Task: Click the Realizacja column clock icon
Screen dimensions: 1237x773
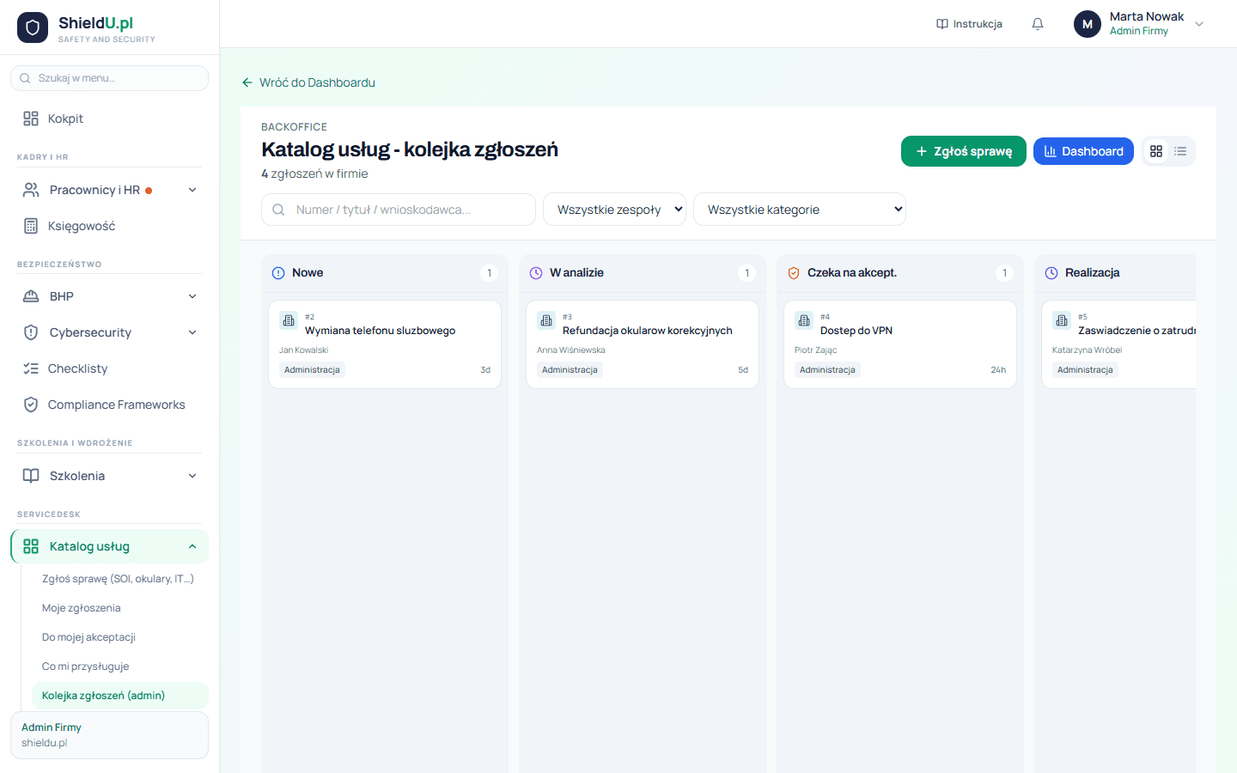Action: click(x=1051, y=273)
